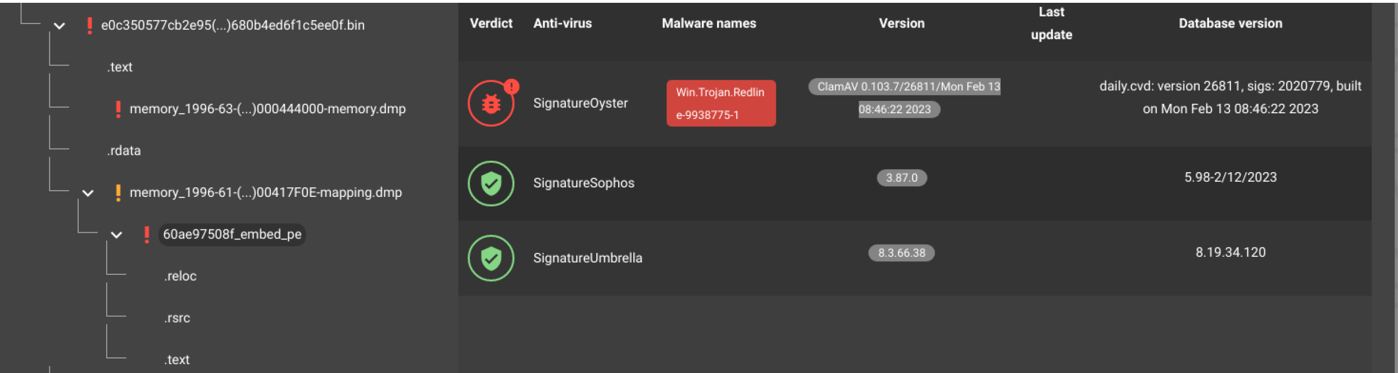Click red exclamation icon beside memory_1996-63 dump
The height and width of the screenshot is (373, 1398).
[118, 109]
